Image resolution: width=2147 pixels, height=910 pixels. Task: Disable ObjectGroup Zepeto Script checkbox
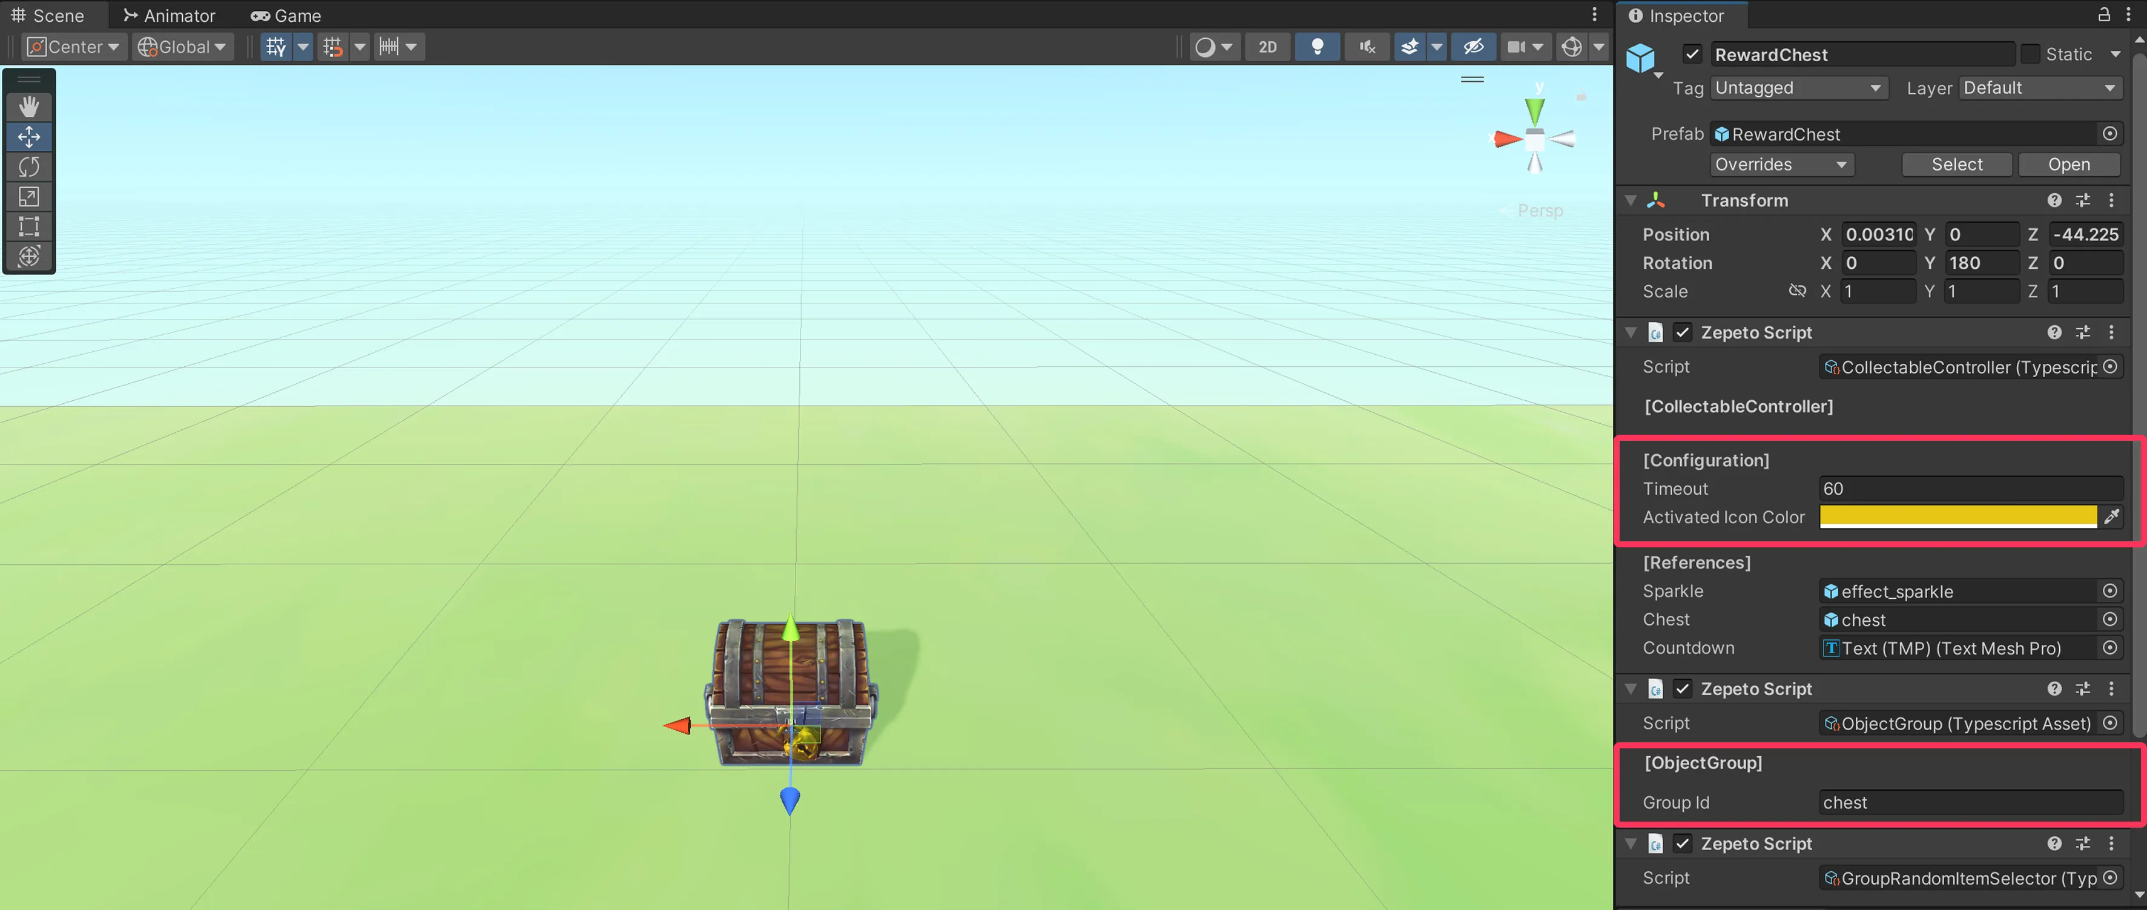click(x=1683, y=688)
